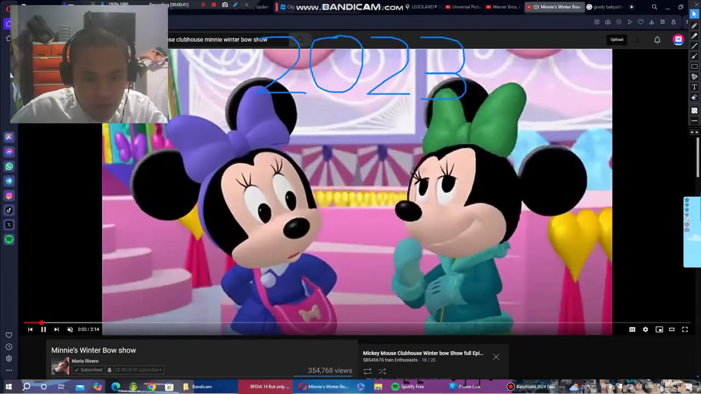The height and width of the screenshot is (394, 701).
Task: Open the Bandicam line thickness selector
Action: pyautogui.click(x=694, y=121)
